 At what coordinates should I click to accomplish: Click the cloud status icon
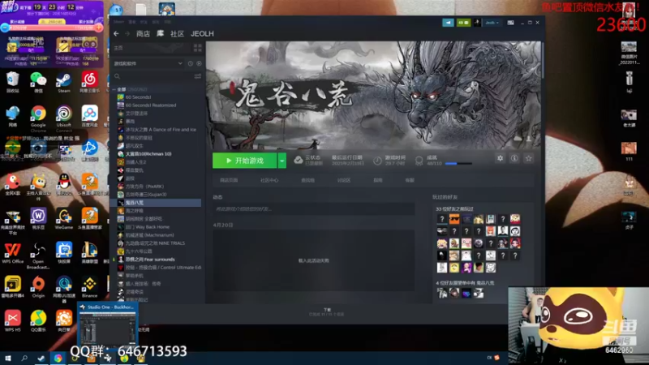pyautogui.click(x=299, y=160)
